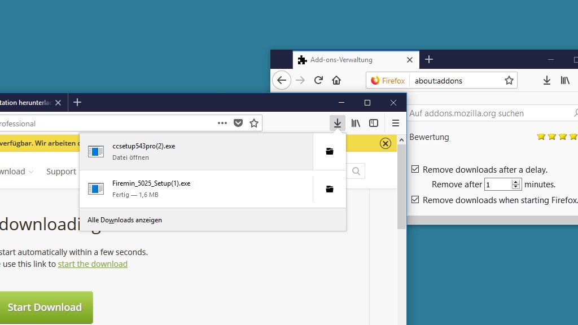The height and width of the screenshot is (325, 578).
Task: Toggle the sidebar with the sidebars icon
Action: [x=374, y=123]
